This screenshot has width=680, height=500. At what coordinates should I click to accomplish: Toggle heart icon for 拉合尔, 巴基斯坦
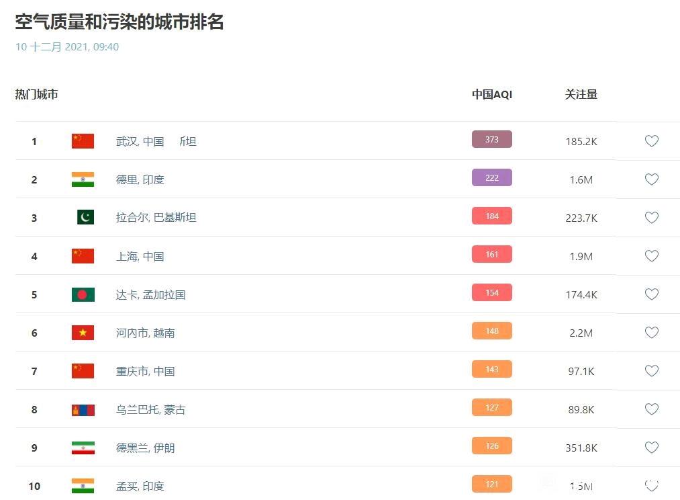[x=651, y=218]
